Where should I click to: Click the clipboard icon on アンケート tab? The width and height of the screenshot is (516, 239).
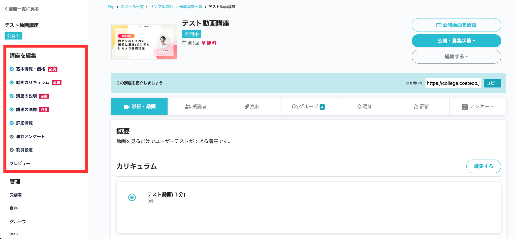(465, 107)
